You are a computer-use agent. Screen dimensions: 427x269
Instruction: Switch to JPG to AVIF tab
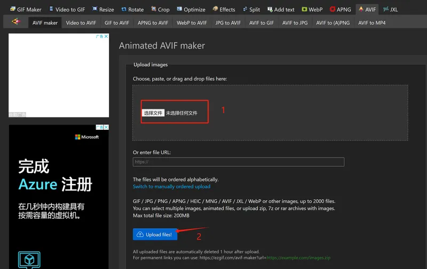click(228, 23)
